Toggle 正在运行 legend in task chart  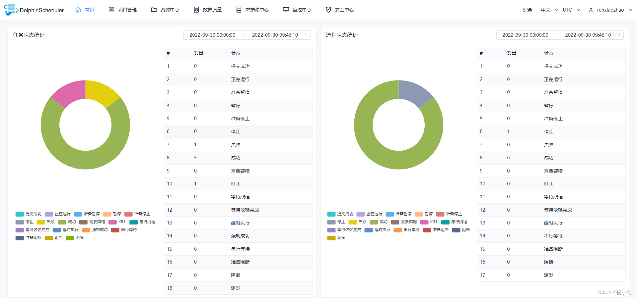(x=58, y=214)
